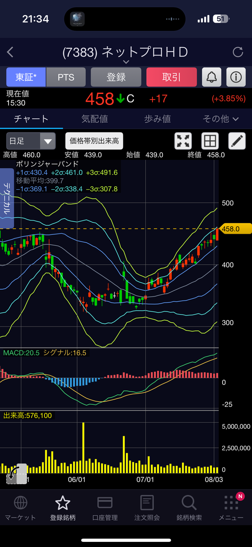Tap the red 取引 button
The width and height of the screenshot is (252, 547).
click(x=171, y=77)
